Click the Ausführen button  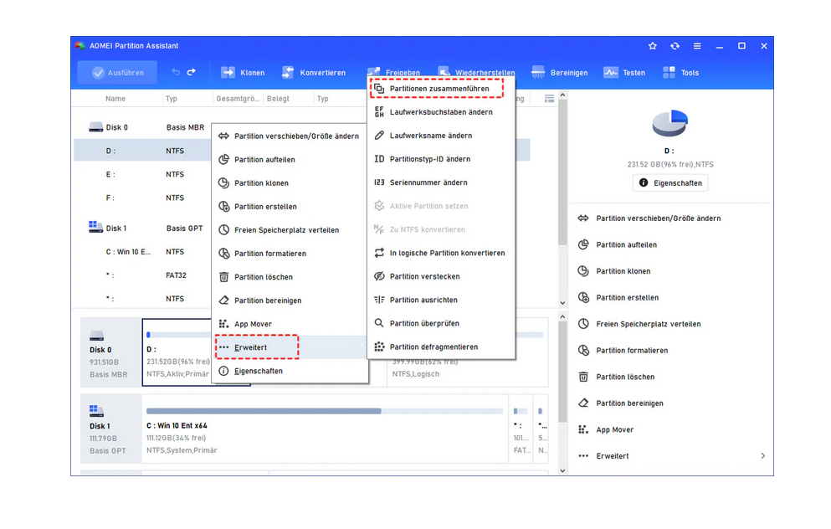point(117,73)
